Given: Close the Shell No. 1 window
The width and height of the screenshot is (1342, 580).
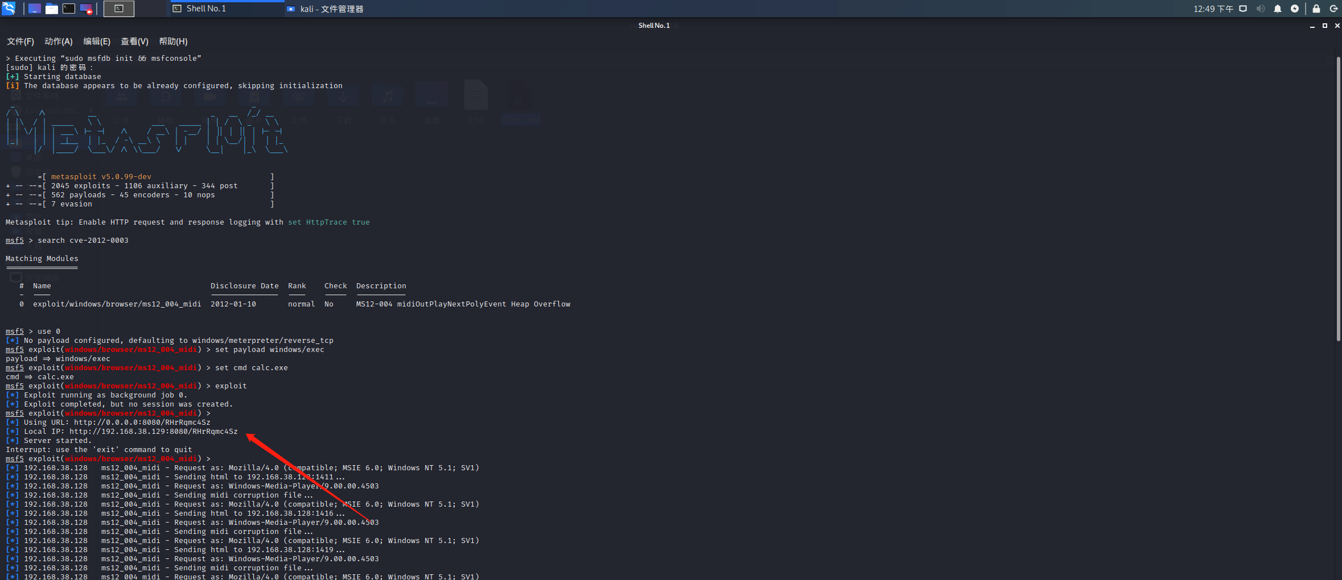Looking at the screenshot, I should pyautogui.click(x=1337, y=26).
